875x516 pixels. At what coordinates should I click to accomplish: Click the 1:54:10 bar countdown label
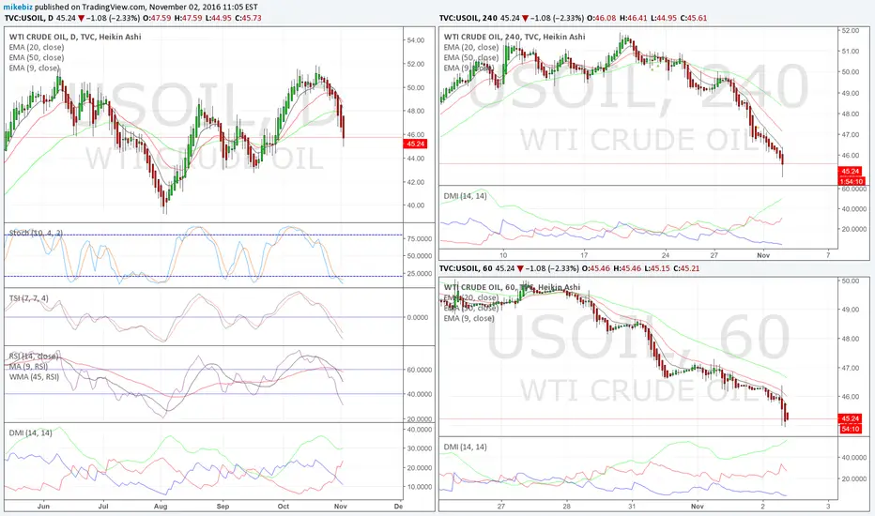(851, 181)
